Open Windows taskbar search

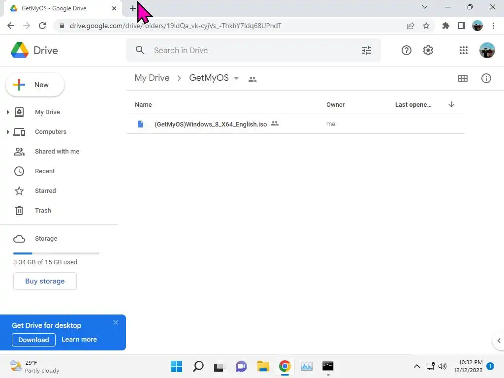(x=198, y=366)
